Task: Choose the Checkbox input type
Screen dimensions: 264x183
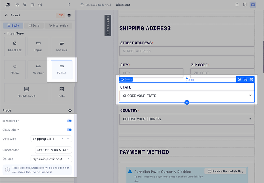Action: pos(15,47)
